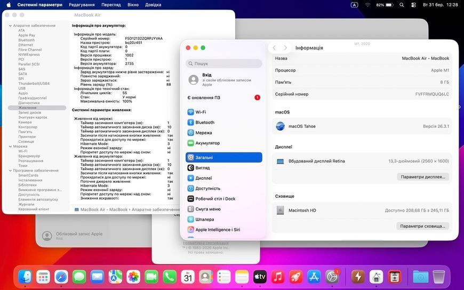The height and width of the screenshot is (290, 464).
Task: Select Брандмауер in System Information tree
Action: (29, 156)
